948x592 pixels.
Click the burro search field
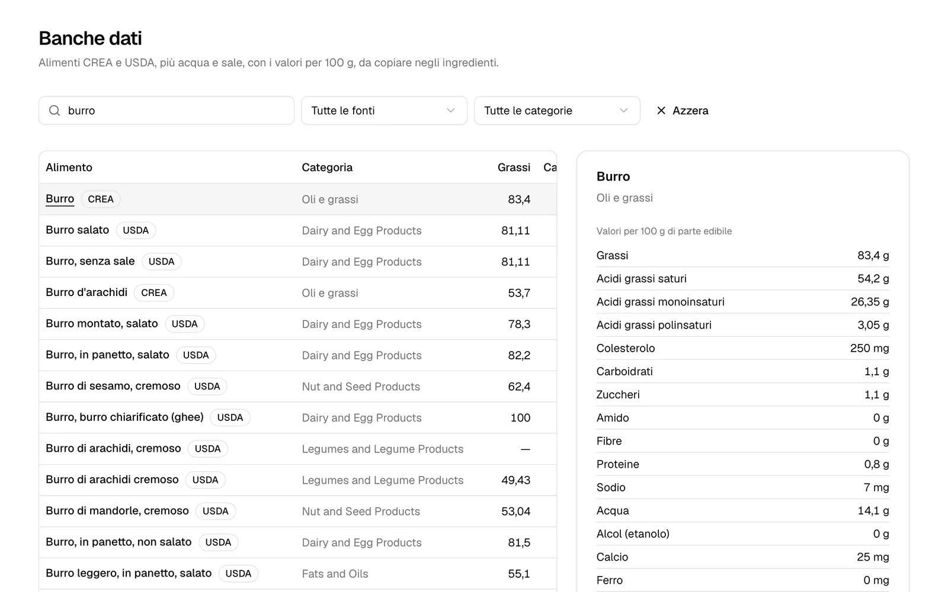point(166,111)
